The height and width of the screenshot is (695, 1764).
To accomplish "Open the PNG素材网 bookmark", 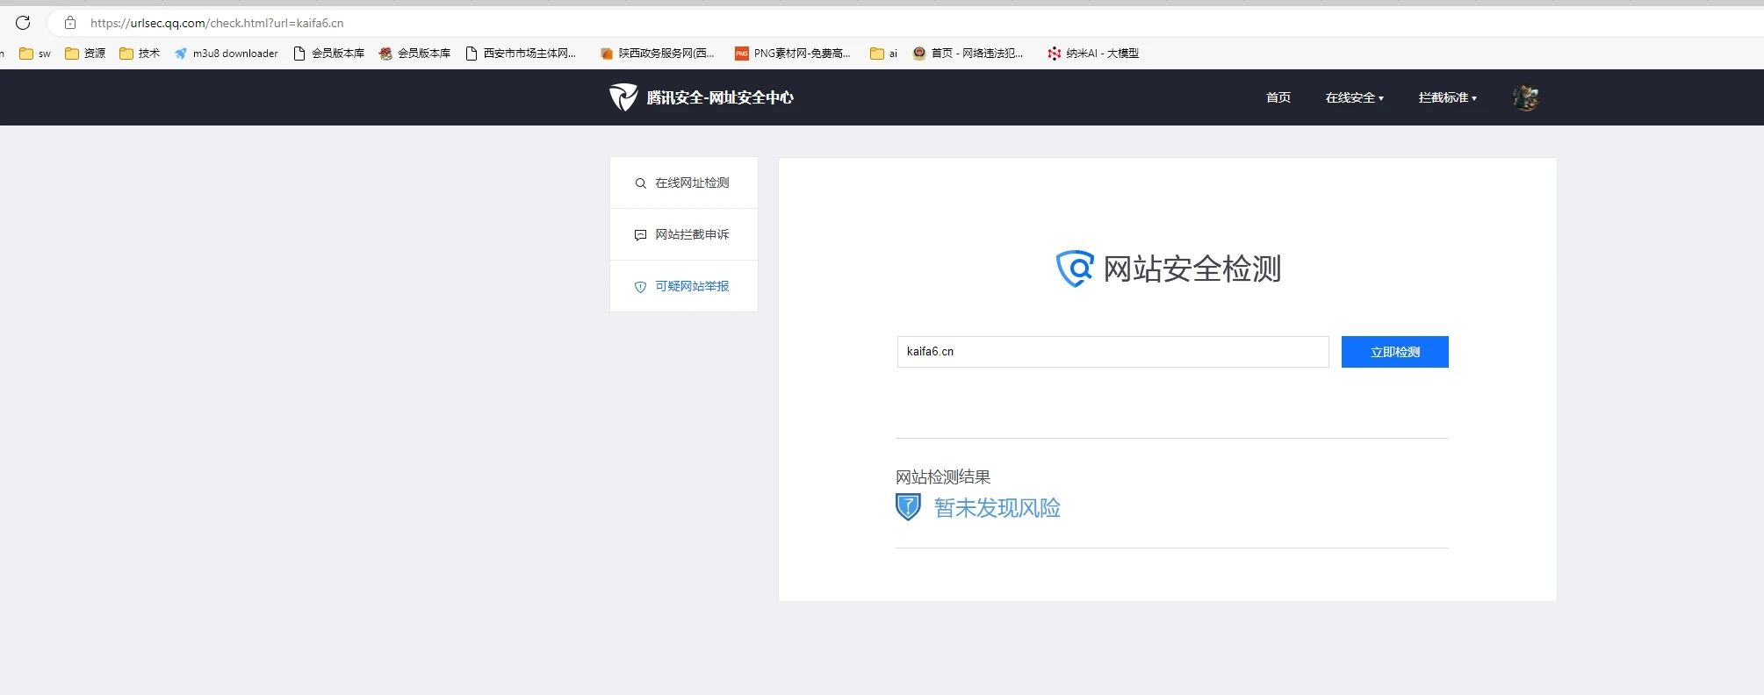I will click(793, 54).
